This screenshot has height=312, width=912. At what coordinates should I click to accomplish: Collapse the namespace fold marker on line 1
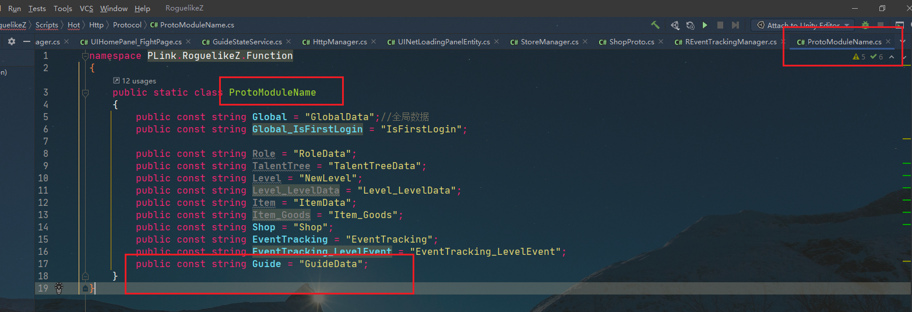click(x=85, y=56)
